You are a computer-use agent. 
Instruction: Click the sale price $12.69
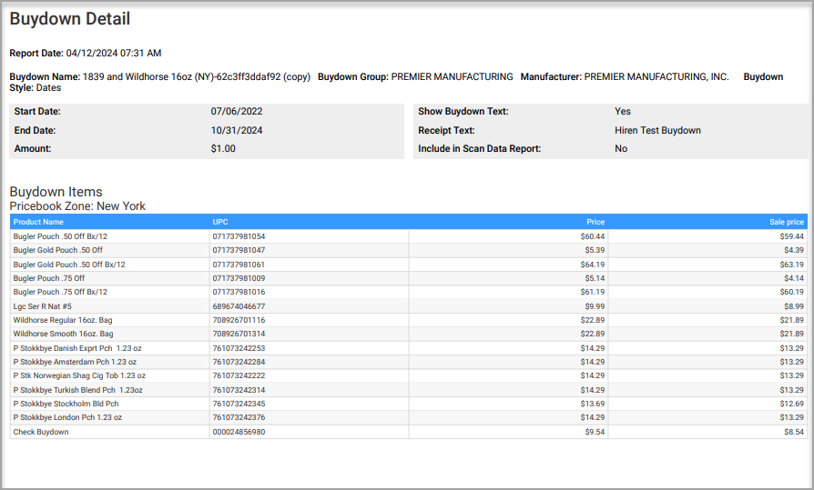791,404
